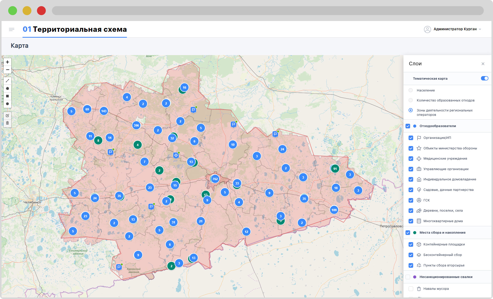Check Несанкционированные свалки group checkbox
The width and height of the screenshot is (493, 299).
[408, 277]
